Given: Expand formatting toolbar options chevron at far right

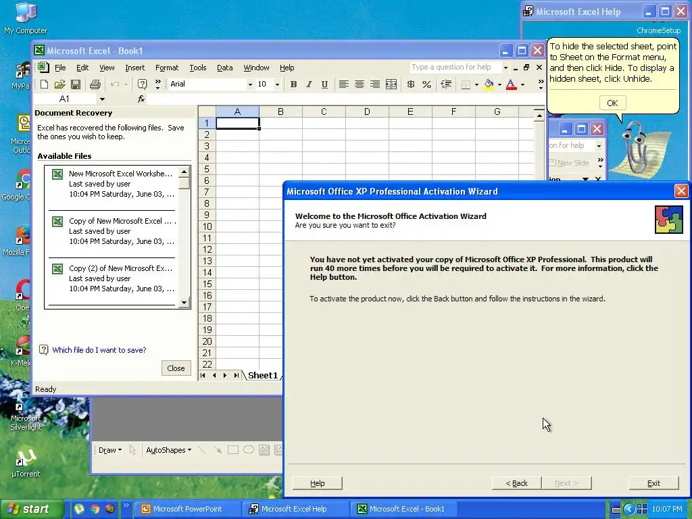Looking at the screenshot, I should point(541,84).
